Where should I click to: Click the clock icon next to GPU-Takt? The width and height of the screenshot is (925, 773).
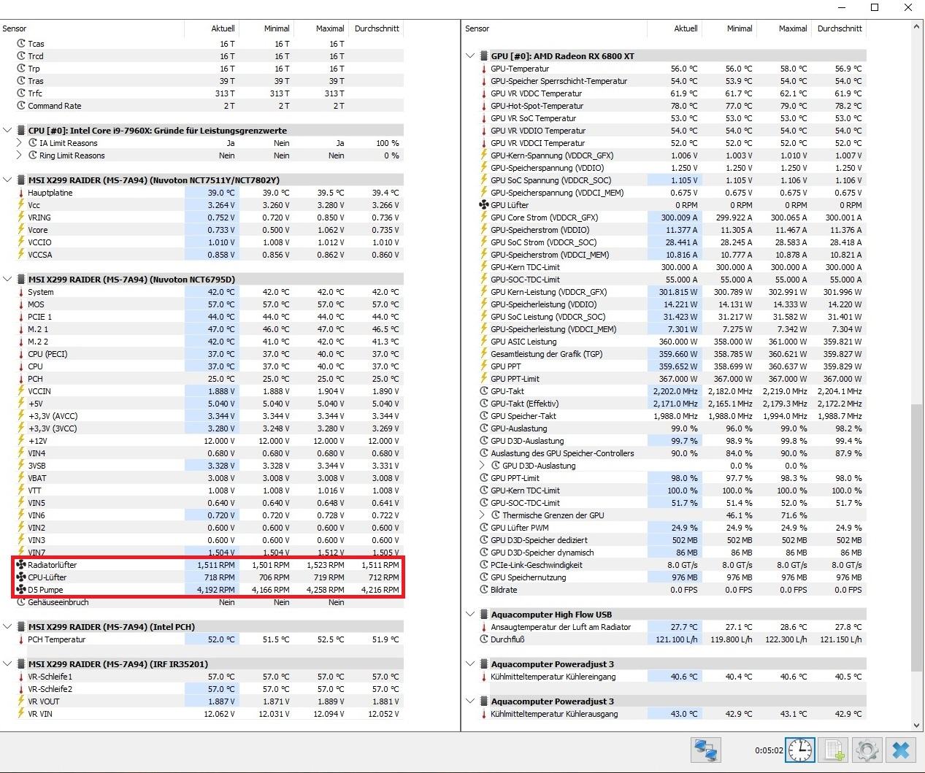tap(484, 391)
